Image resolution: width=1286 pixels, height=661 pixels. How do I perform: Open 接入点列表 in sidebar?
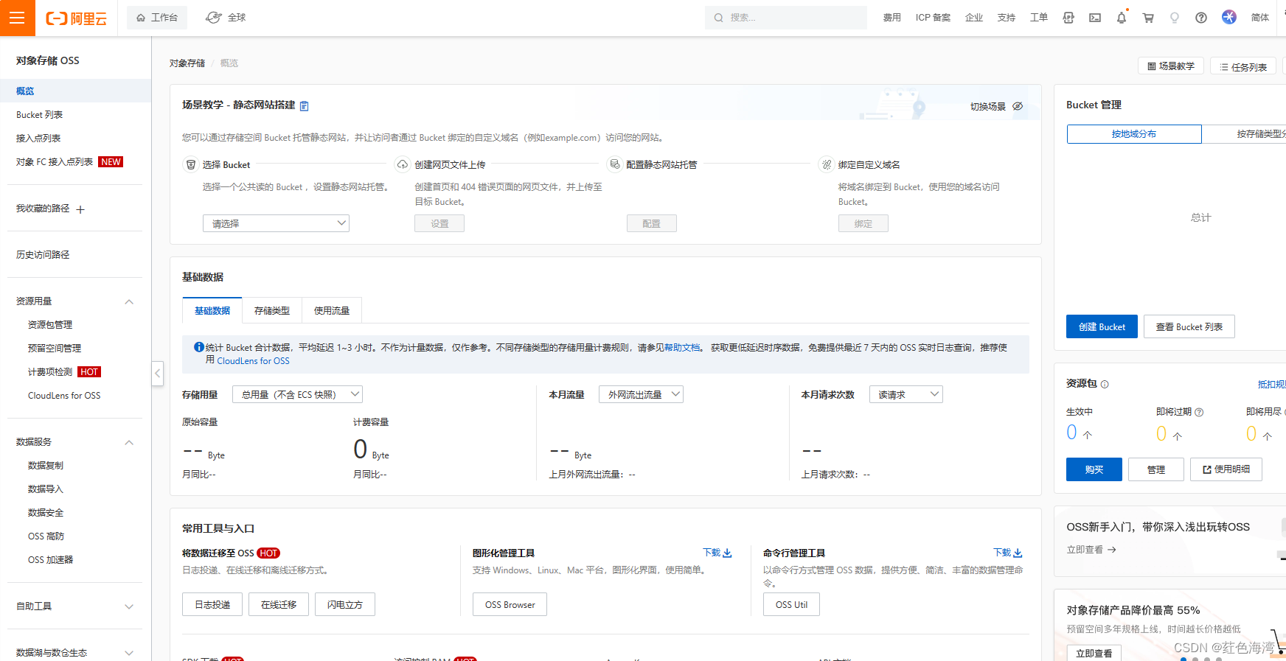tap(38, 139)
